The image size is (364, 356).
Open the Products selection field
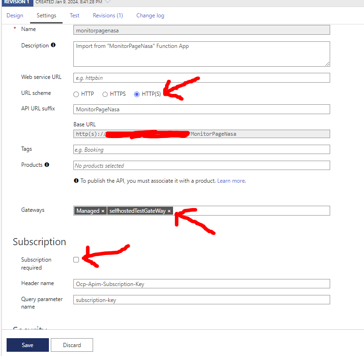pos(201,165)
